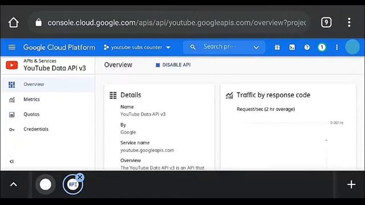The width and height of the screenshot is (365, 205).
Task: Expand the bottom bar up chevron
Action: point(14,184)
